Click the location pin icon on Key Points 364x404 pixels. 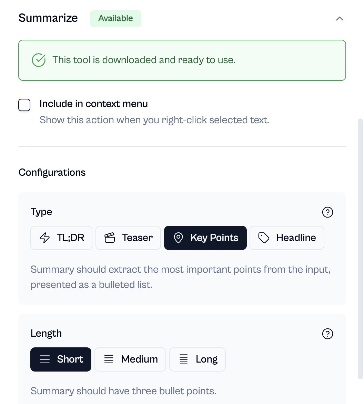tap(178, 238)
